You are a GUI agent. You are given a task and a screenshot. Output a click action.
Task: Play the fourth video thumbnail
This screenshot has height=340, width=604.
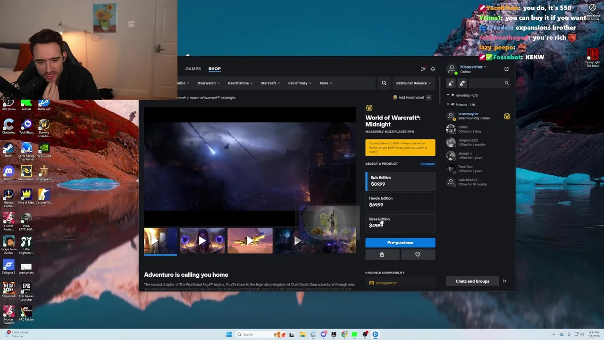(297, 241)
